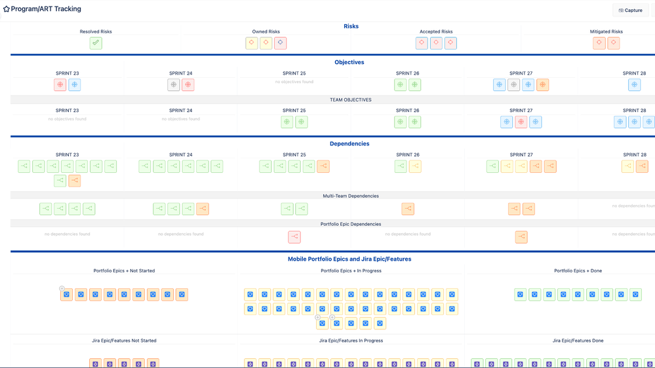
Task: Open the first blue Team Objective in Sprint 28
Action: coord(620,122)
